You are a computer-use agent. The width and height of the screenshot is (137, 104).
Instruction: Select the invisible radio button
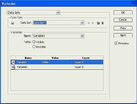click(34, 47)
